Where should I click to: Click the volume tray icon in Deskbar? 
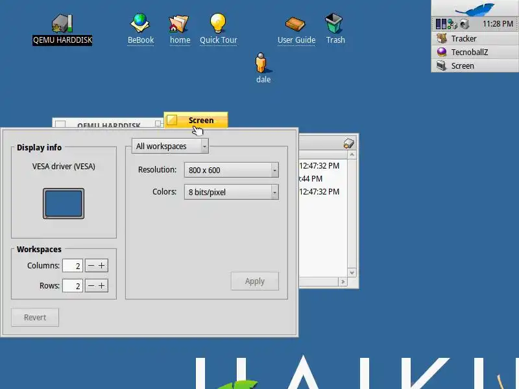click(465, 24)
